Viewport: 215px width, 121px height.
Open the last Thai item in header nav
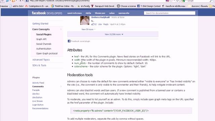click(x=124, y=13)
